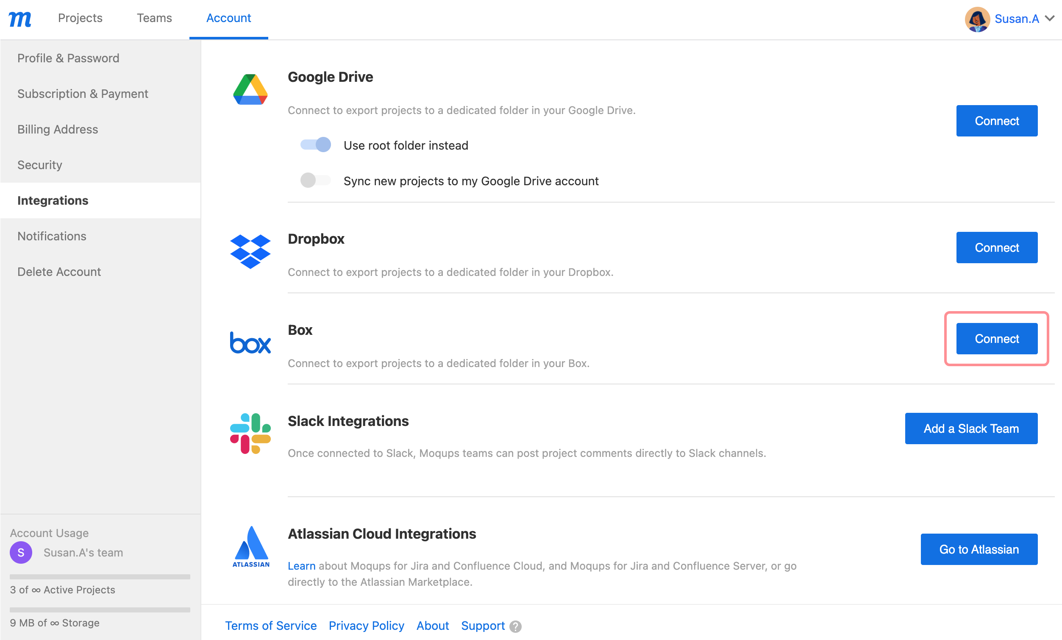This screenshot has height=640, width=1062.
Task: Click the Atlassian logo icon
Action: tap(251, 546)
